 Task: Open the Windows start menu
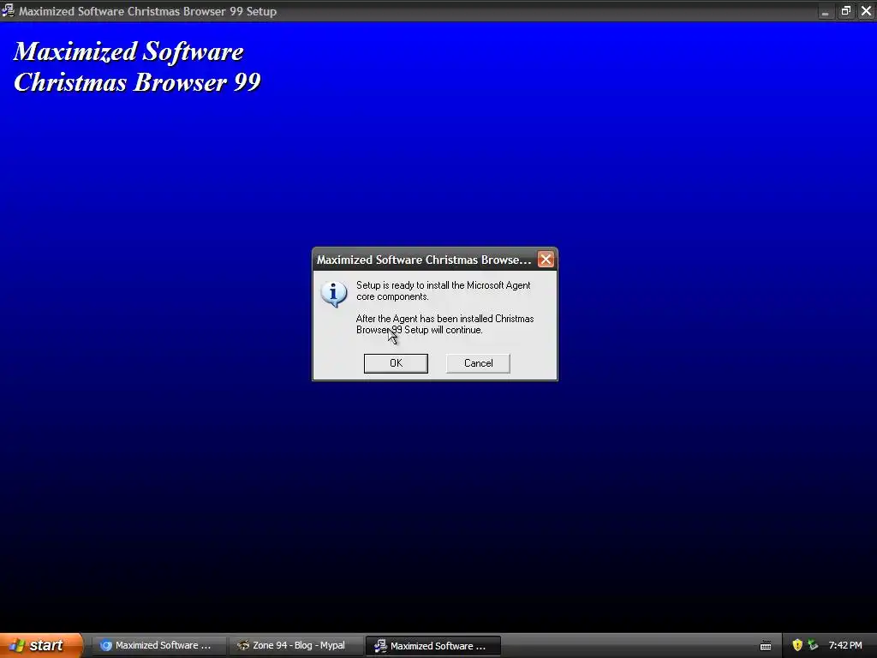tap(41, 645)
